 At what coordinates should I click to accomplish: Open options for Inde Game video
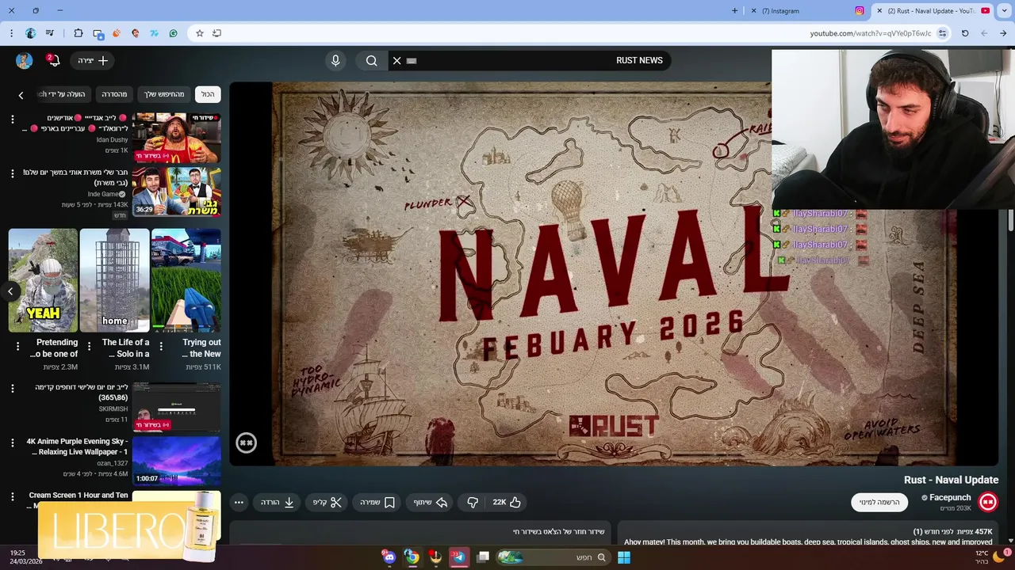pyautogui.click(x=12, y=173)
